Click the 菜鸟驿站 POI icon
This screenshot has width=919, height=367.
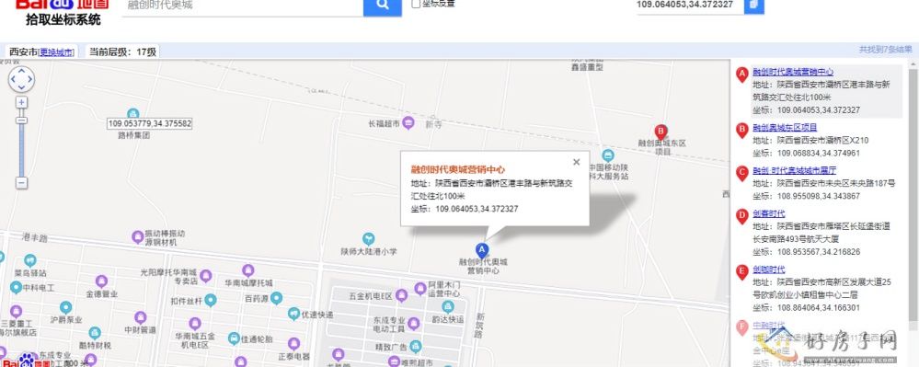point(29,261)
